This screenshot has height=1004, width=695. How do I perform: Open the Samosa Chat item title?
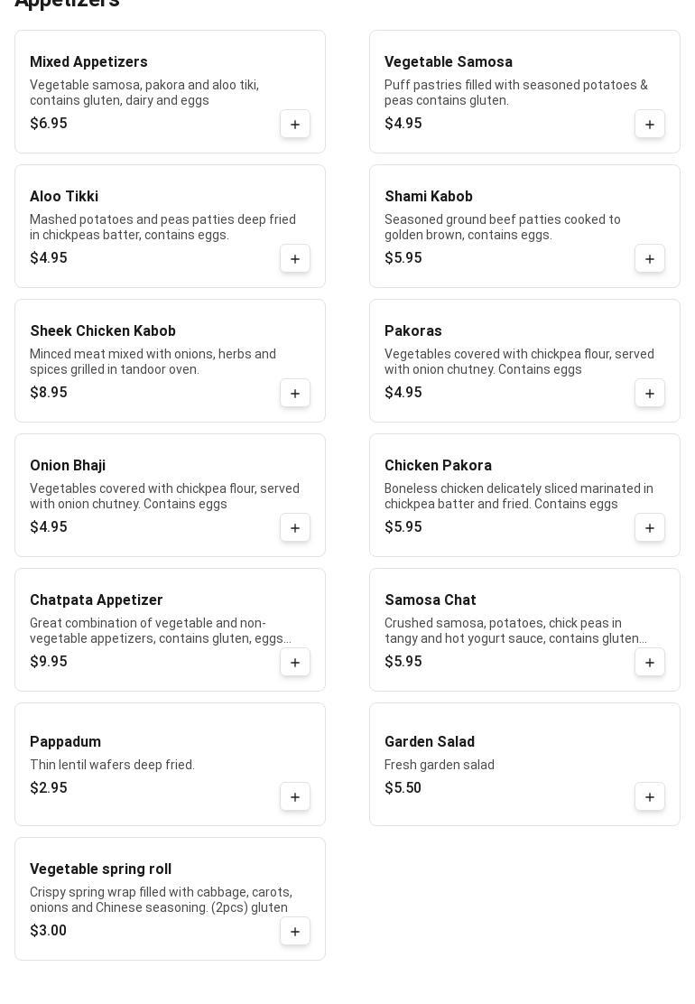(431, 600)
